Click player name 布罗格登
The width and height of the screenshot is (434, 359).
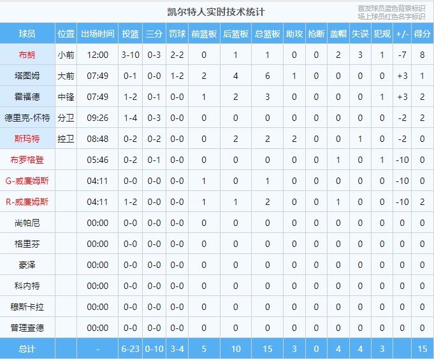27,160
